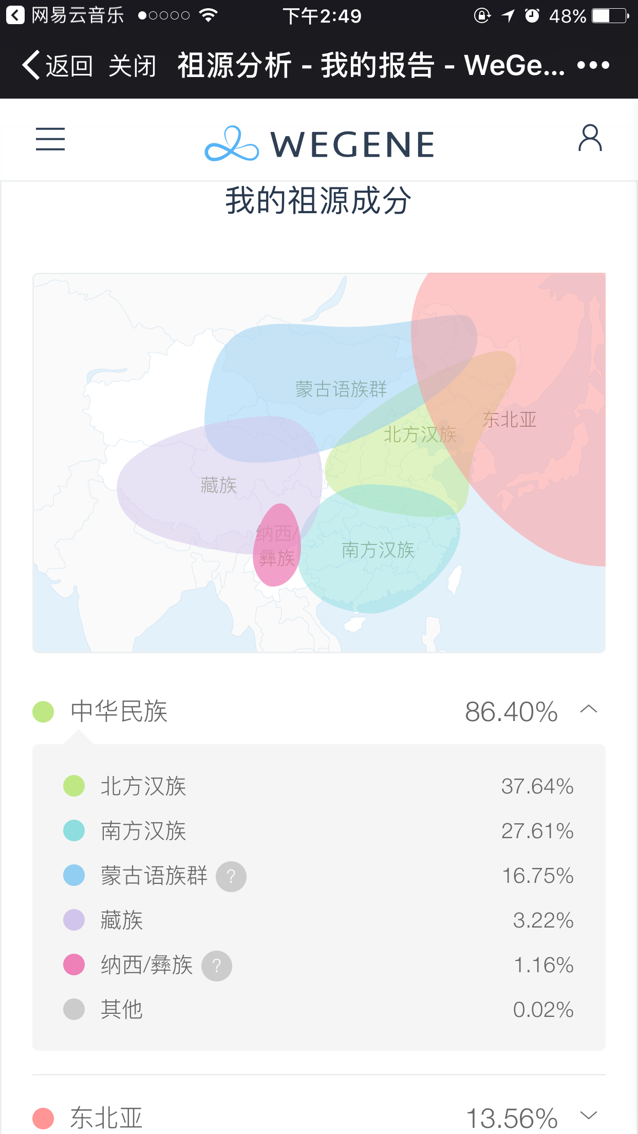Tap the purple 藏族 color dot
The height and width of the screenshot is (1134, 638).
(74, 920)
